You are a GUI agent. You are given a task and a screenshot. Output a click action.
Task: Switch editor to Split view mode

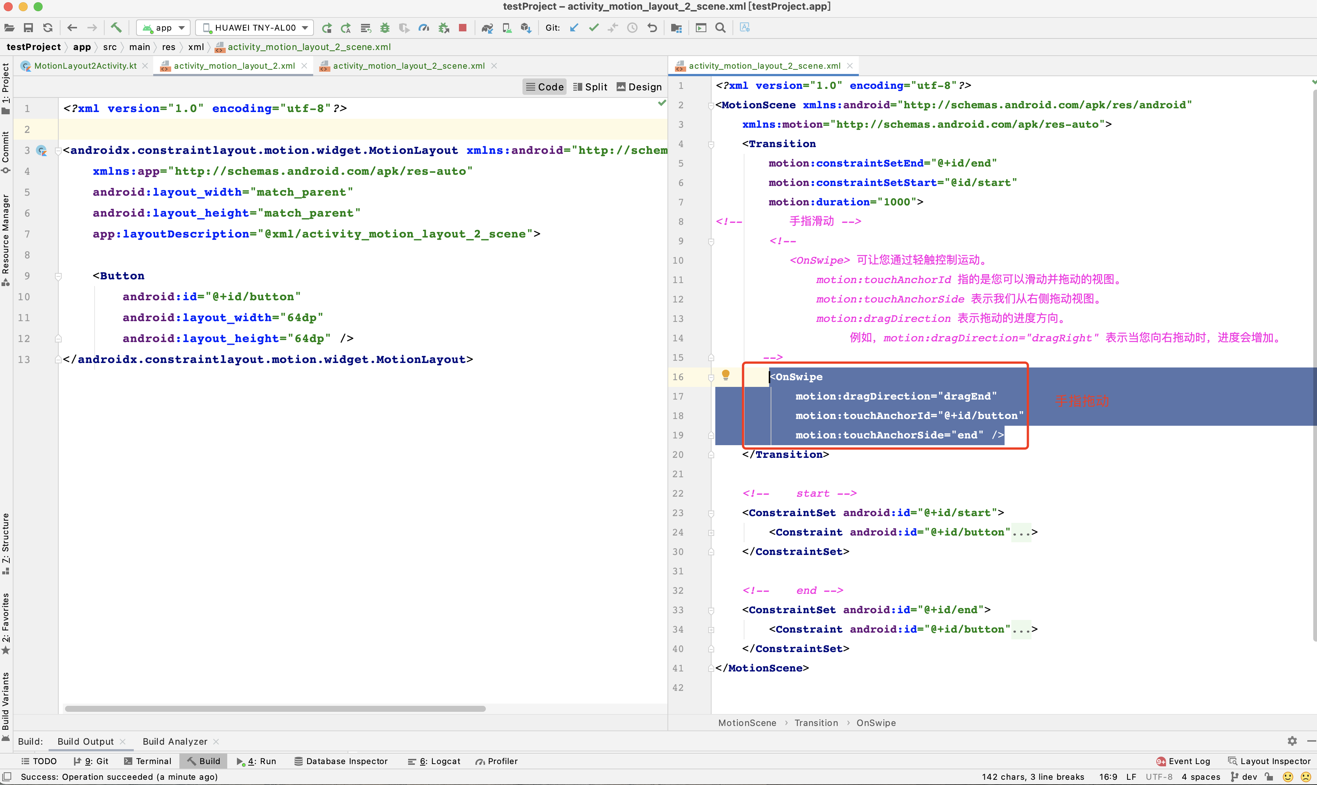pos(590,87)
